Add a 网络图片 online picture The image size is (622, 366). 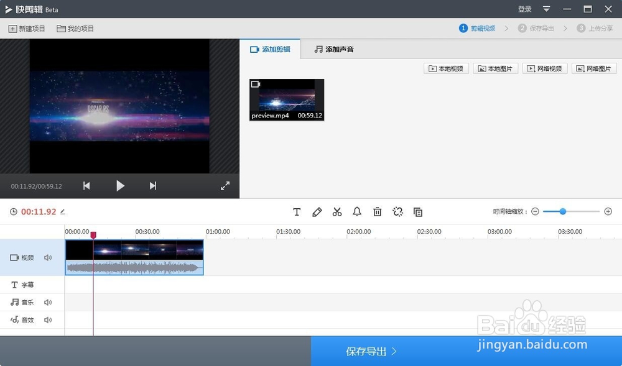pos(594,68)
